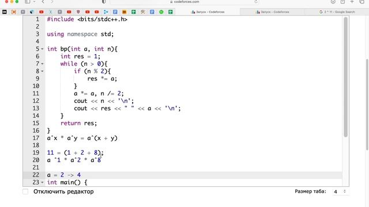Screen dimensions: 369x207
Task: Open the orange bracket pinned tab
Action: (14, 11)
